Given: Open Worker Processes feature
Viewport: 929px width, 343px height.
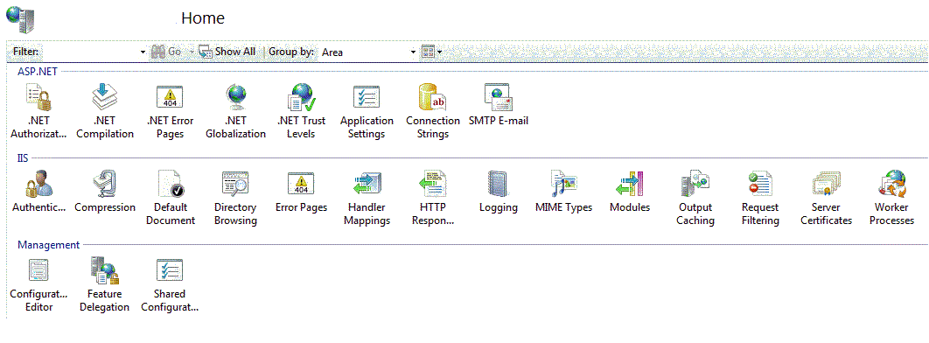Looking at the screenshot, I should [891, 197].
